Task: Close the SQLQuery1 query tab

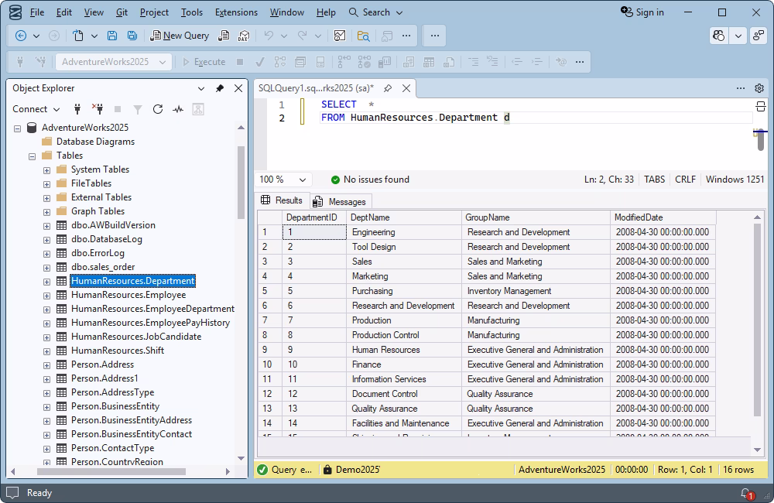Action: [x=406, y=88]
